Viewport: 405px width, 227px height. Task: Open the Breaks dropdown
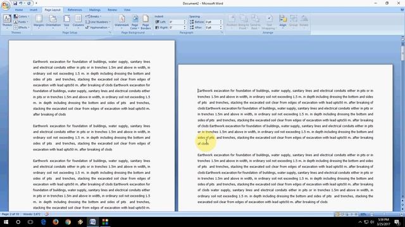(x=94, y=16)
